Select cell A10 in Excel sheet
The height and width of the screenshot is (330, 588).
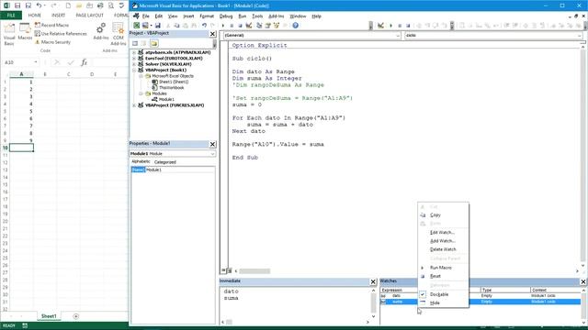tap(21, 148)
